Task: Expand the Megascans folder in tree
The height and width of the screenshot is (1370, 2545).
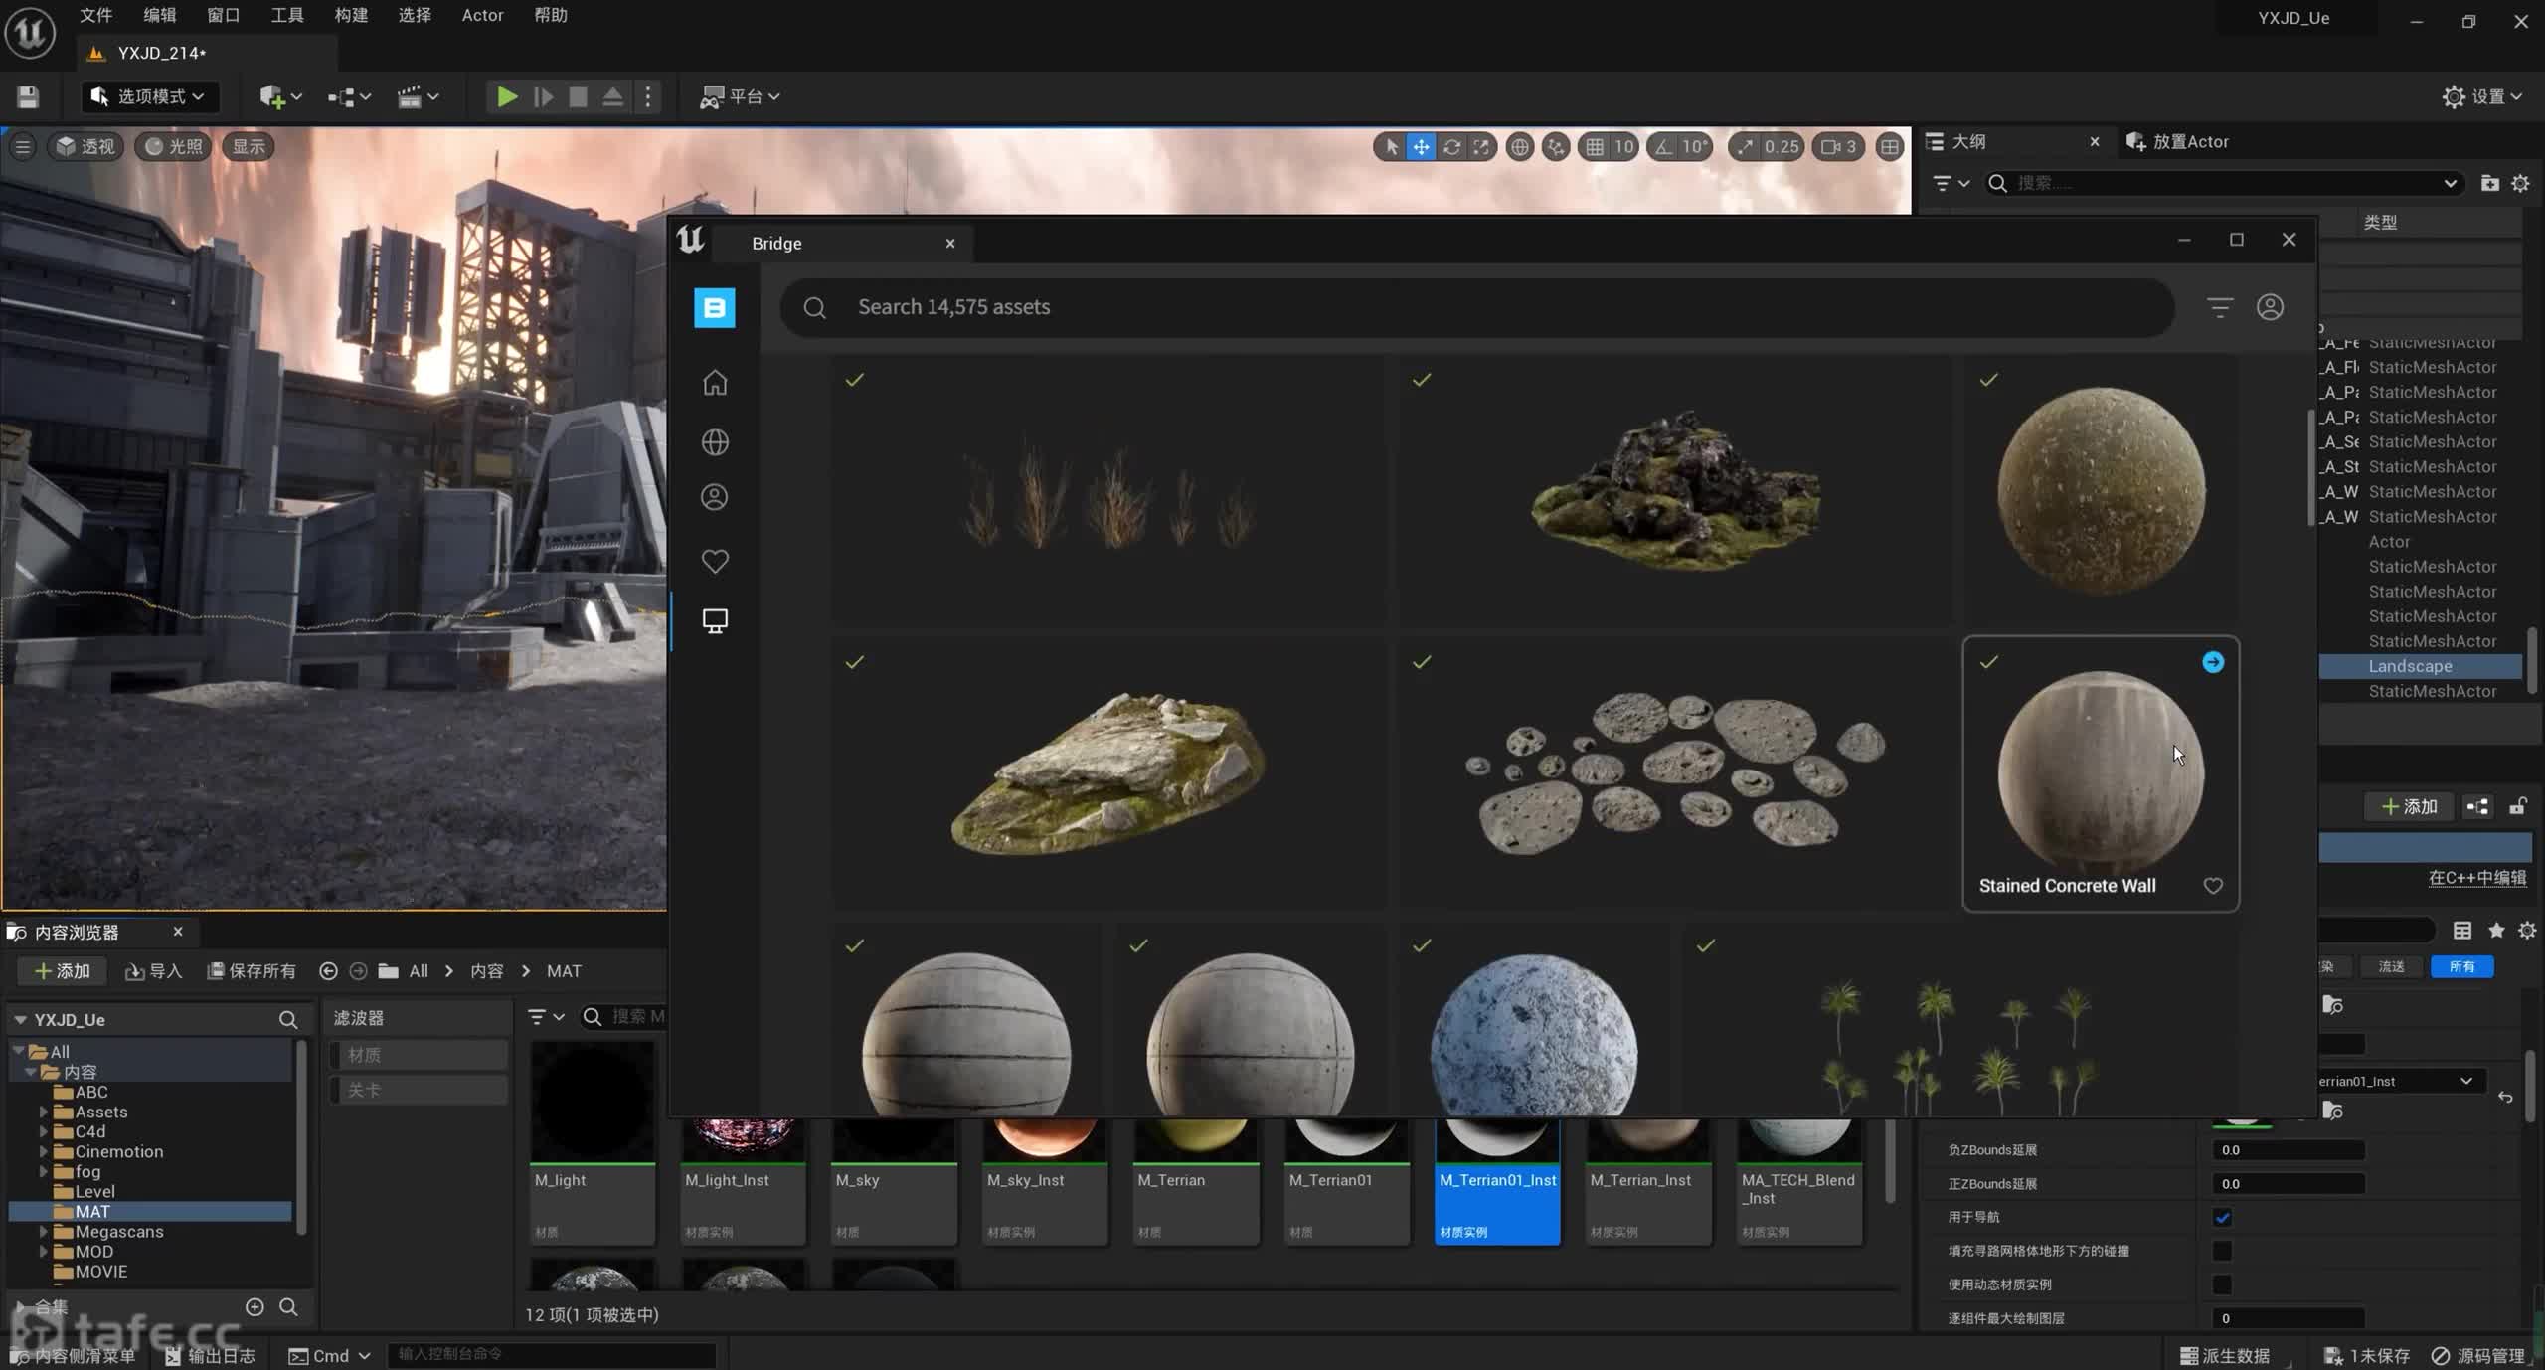Action: click(x=43, y=1231)
